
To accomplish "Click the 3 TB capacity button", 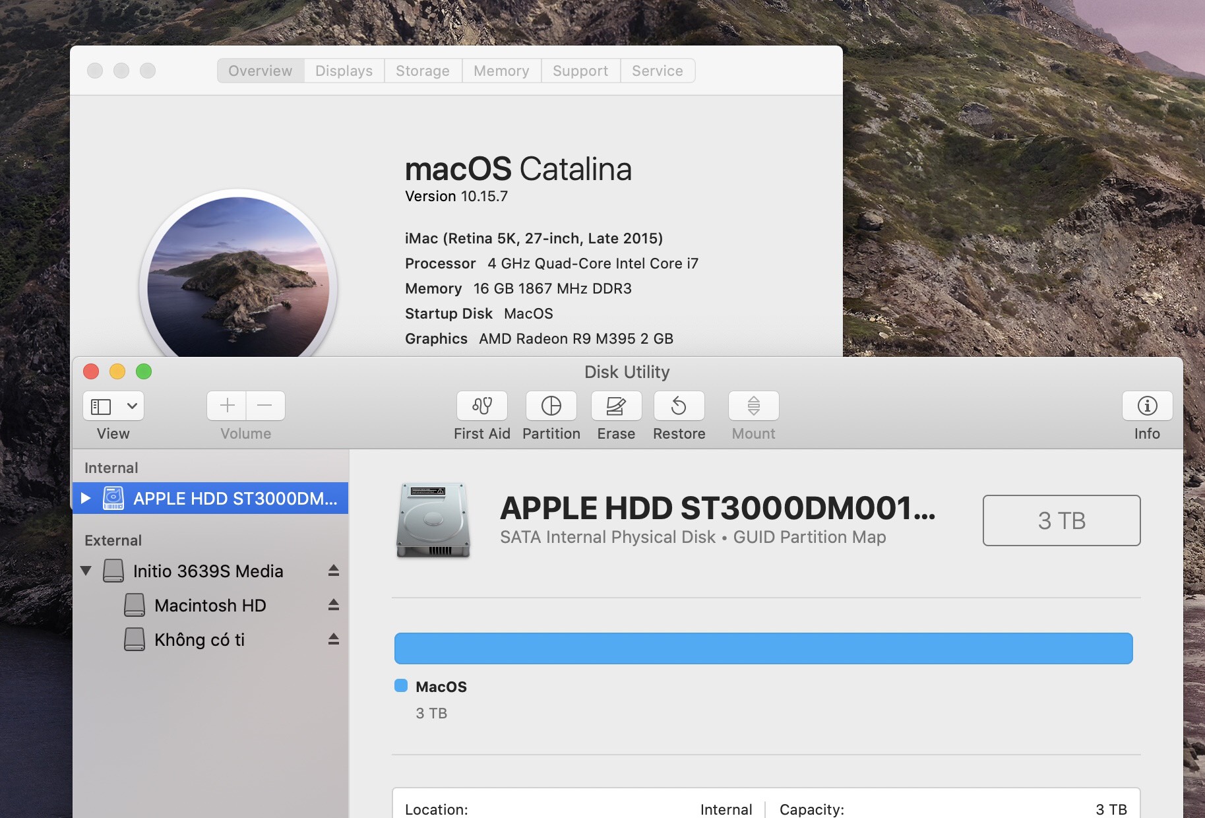I will [1061, 520].
